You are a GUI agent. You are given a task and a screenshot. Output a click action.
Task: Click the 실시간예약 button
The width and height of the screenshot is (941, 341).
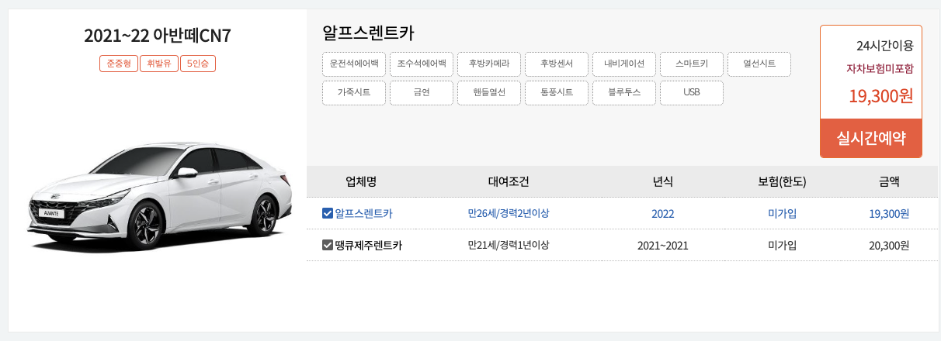point(871,139)
